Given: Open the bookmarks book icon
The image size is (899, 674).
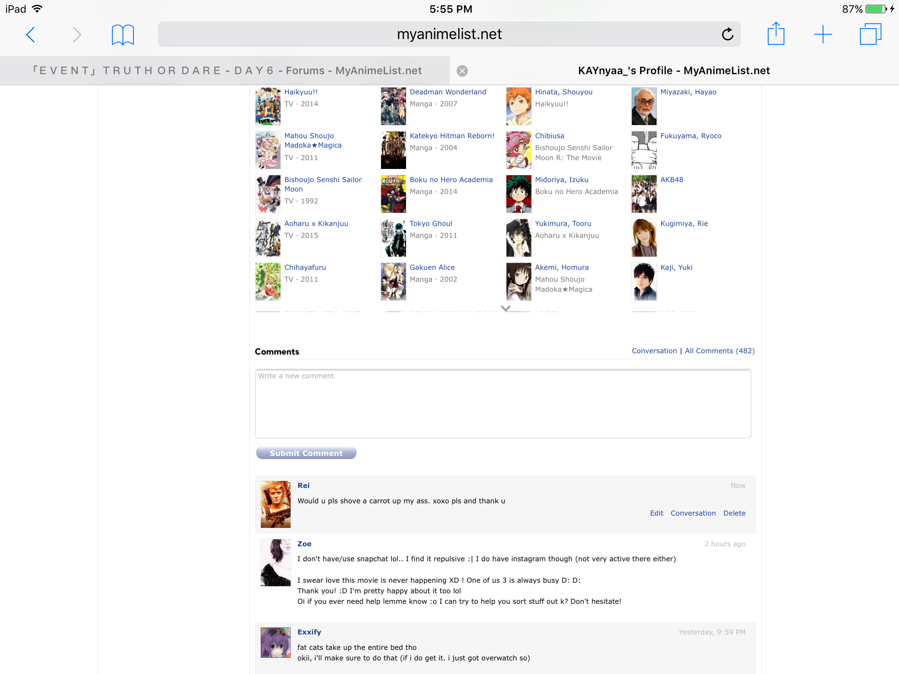Looking at the screenshot, I should pyautogui.click(x=122, y=35).
